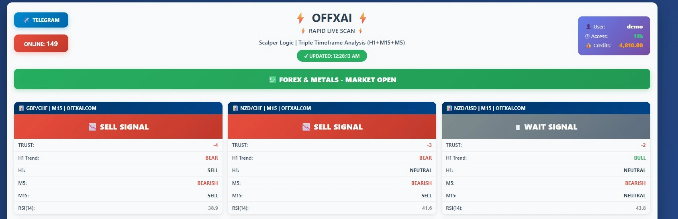Click the green UPDATED timestamp badge
Image resolution: width=678 pixels, height=219 pixels.
coord(332,56)
